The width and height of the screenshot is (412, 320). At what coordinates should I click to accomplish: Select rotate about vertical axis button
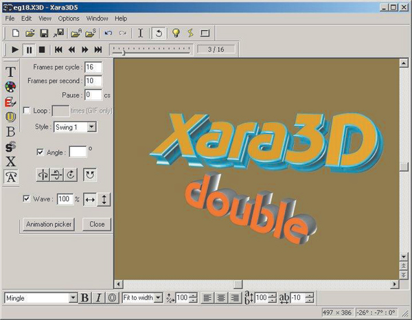[43, 174]
